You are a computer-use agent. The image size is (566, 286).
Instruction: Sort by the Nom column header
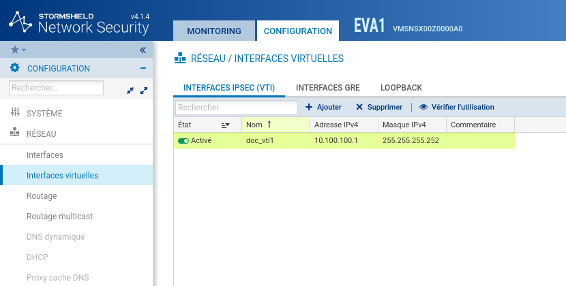258,125
